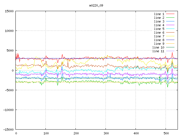Click the line sample beside "line 11"

[170, 51]
